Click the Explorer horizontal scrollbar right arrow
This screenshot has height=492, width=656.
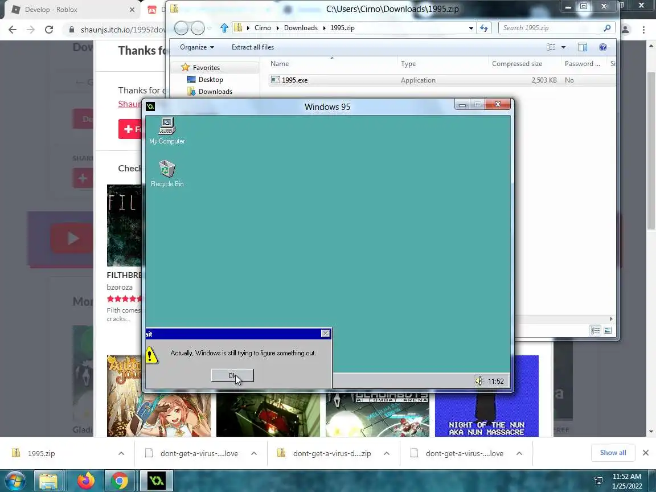pos(611,319)
